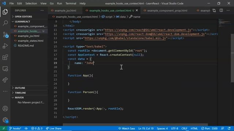Open the Terminal menu
Image resolution: width=234 pixels, height=131 pixels.
coord(71,3)
